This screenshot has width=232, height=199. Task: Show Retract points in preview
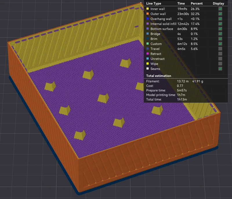click(220, 54)
